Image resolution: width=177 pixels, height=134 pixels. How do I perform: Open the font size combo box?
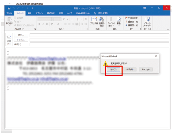click(x=57, y=19)
